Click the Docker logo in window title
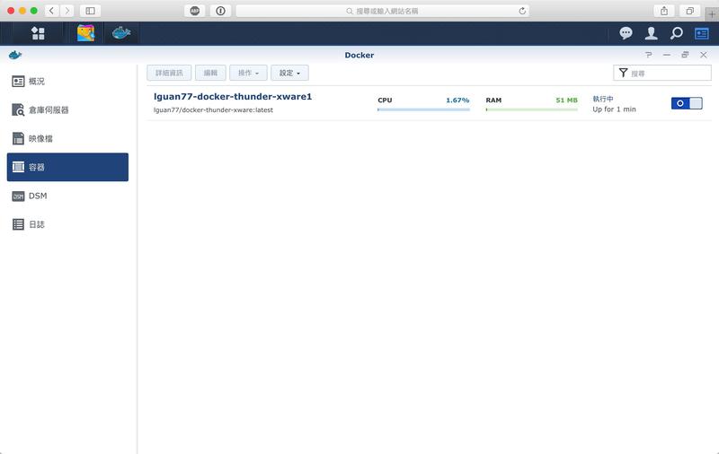Viewport: 719px width, 454px height. [15, 55]
